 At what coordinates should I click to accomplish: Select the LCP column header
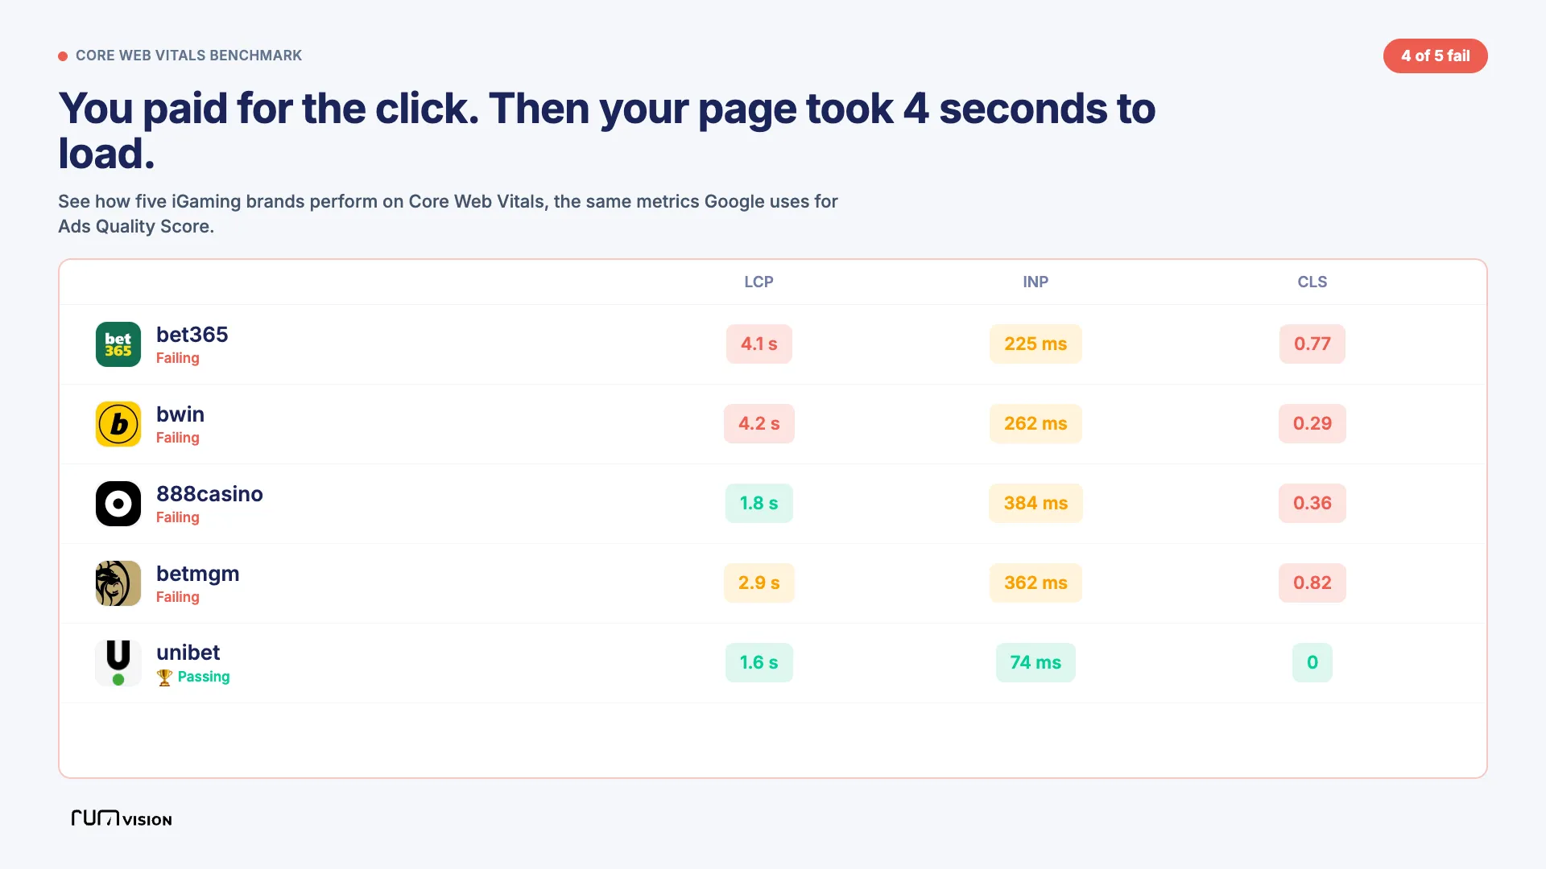759,282
